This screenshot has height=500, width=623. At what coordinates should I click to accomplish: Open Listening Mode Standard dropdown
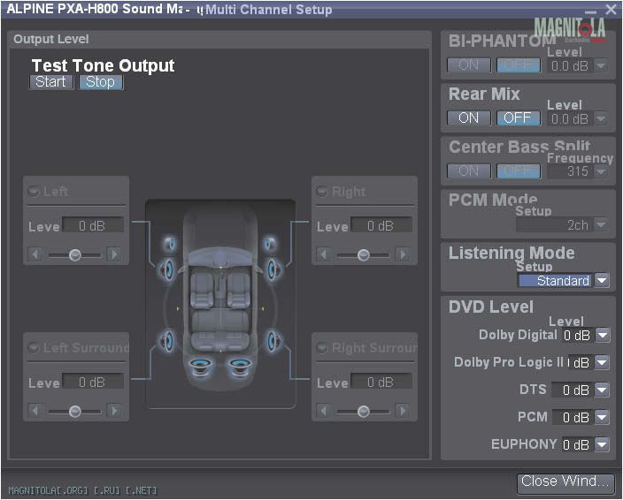[x=602, y=280]
